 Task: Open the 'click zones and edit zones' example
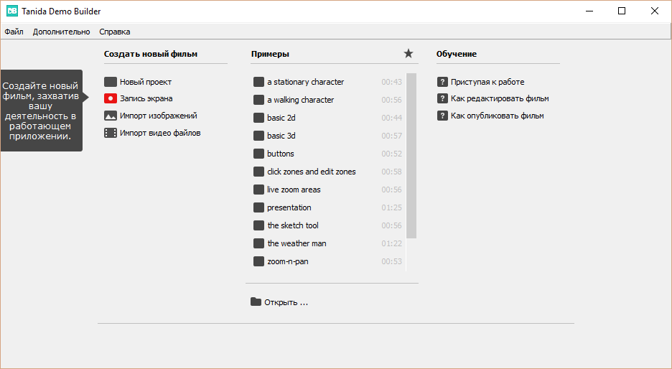click(311, 172)
